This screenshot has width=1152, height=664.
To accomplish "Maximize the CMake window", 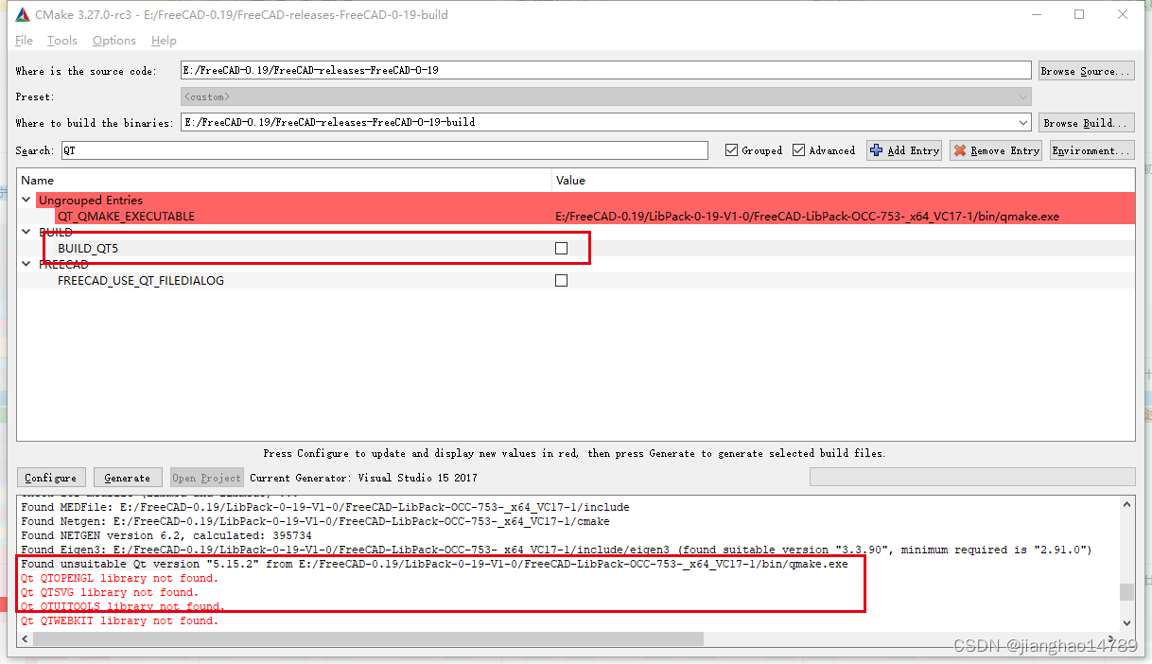I will pos(1079,14).
